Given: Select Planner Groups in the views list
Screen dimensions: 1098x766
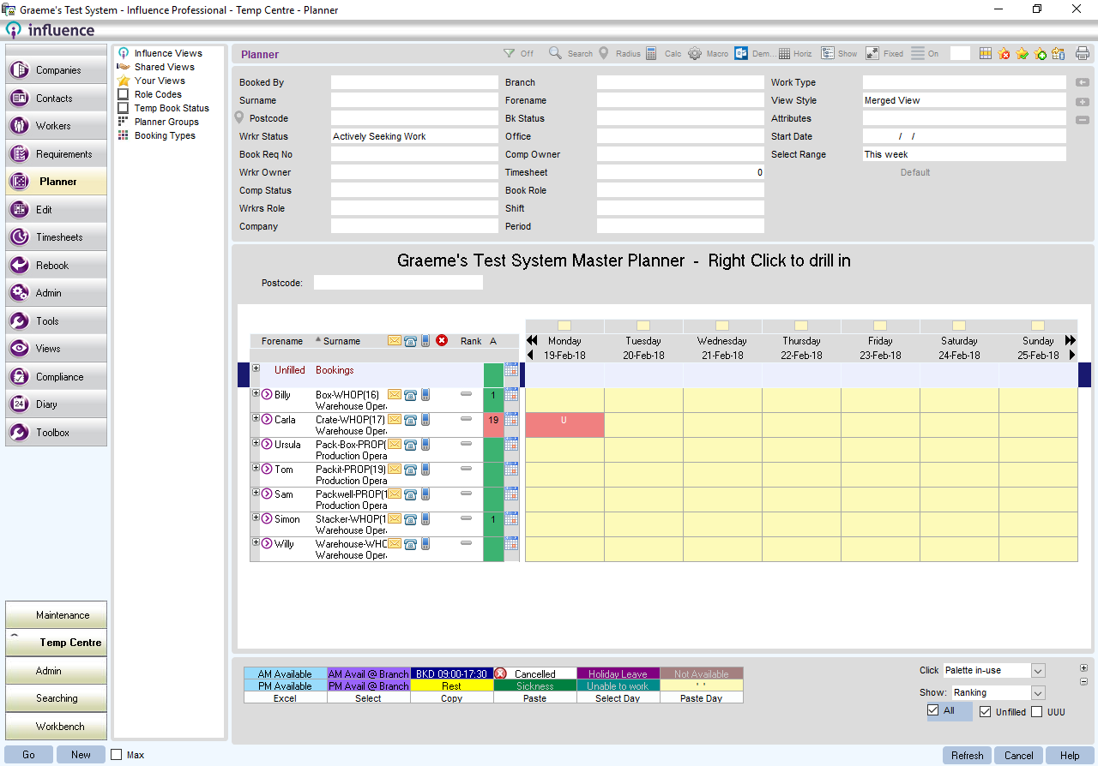Looking at the screenshot, I should pos(166,122).
